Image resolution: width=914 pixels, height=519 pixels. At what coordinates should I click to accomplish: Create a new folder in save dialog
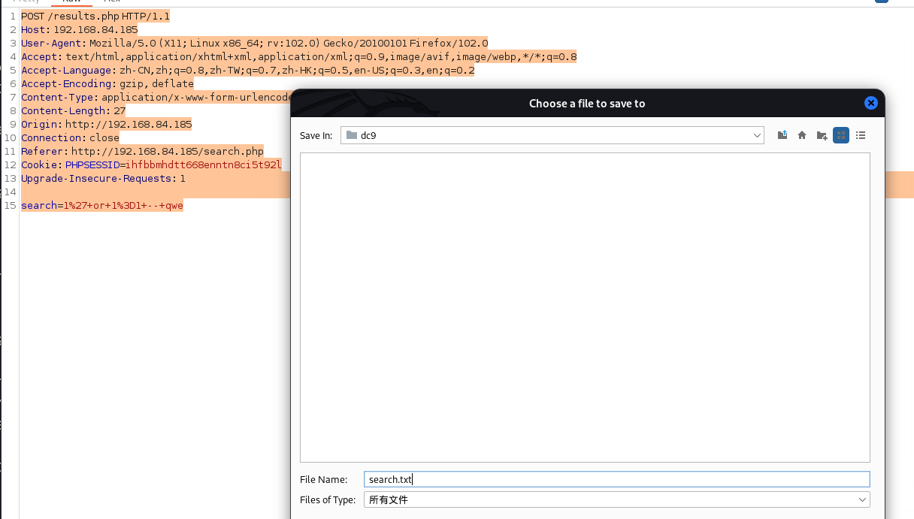(x=822, y=135)
